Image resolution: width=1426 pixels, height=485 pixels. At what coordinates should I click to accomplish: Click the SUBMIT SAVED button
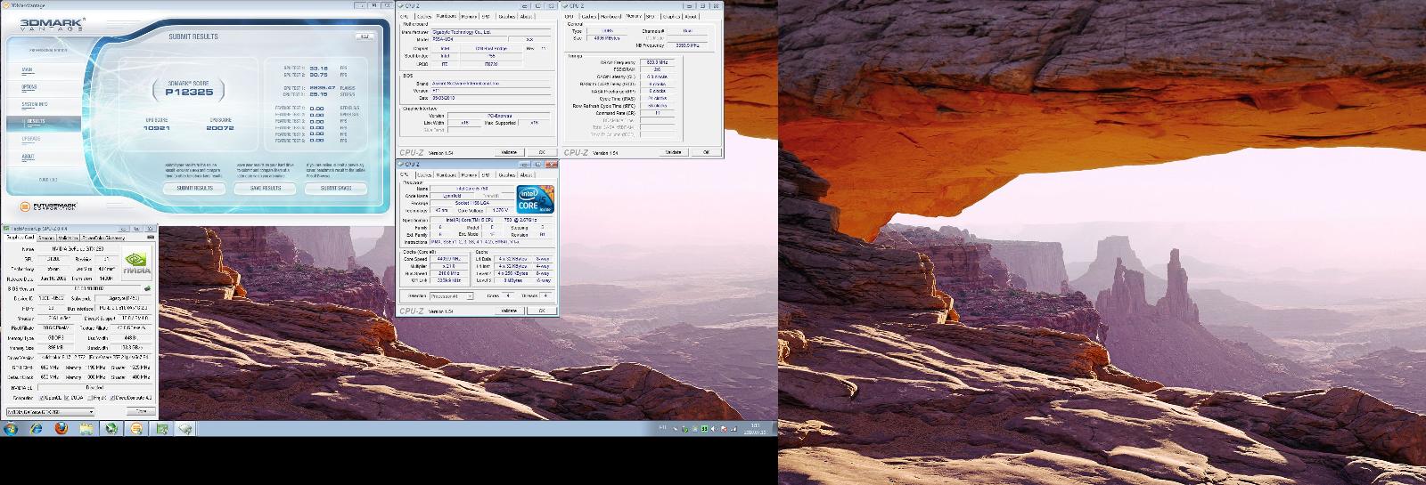(x=336, y=189)
